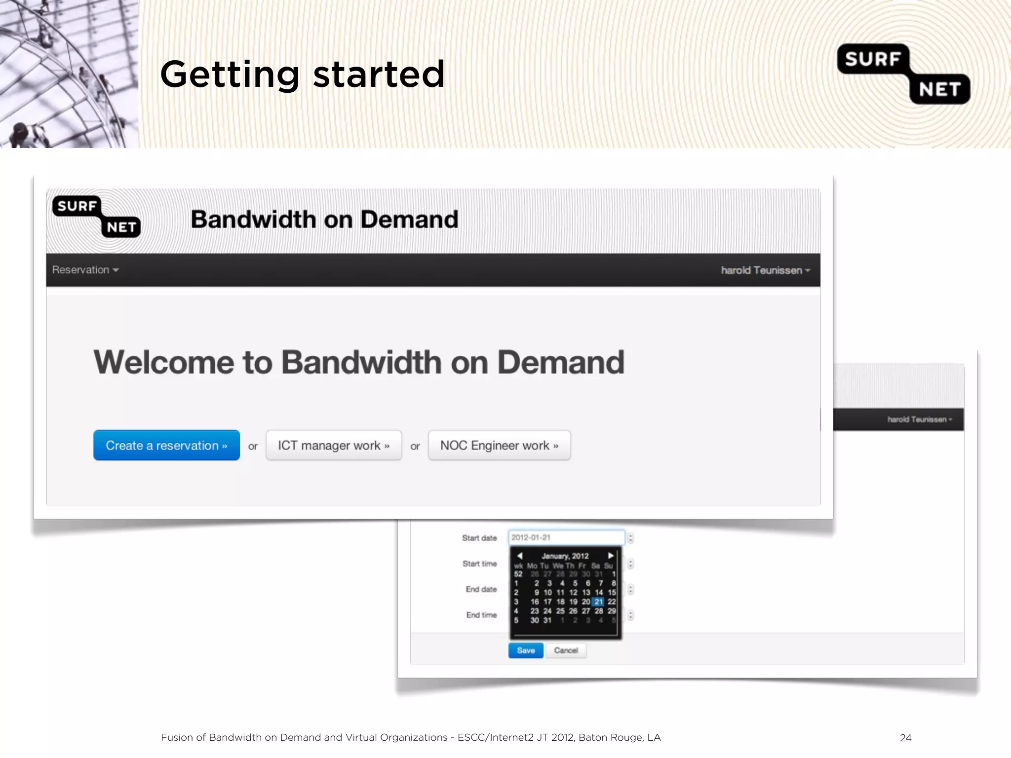The height and width of the screenshot is (758, 1011).
Task: Select day 10 in the calendar
Action: [547, 592]
